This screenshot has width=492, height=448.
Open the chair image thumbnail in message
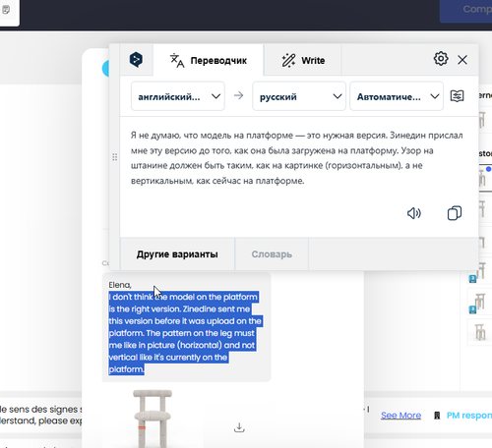(153, 419)
